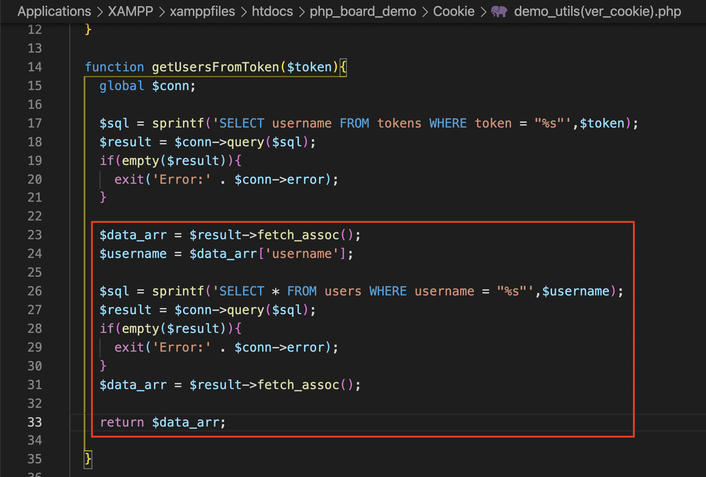Open XAMPP breadcrumb segment
The width and height of the screenshot is (706, 477).
pyautogui.click(x=131, y=12)
